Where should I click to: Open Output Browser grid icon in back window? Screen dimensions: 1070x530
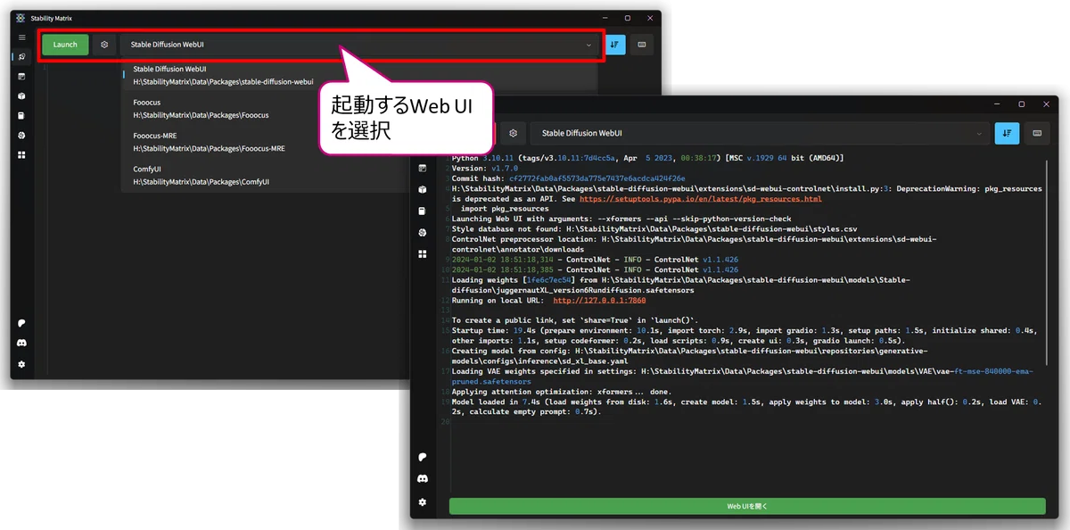coord(21,154)
